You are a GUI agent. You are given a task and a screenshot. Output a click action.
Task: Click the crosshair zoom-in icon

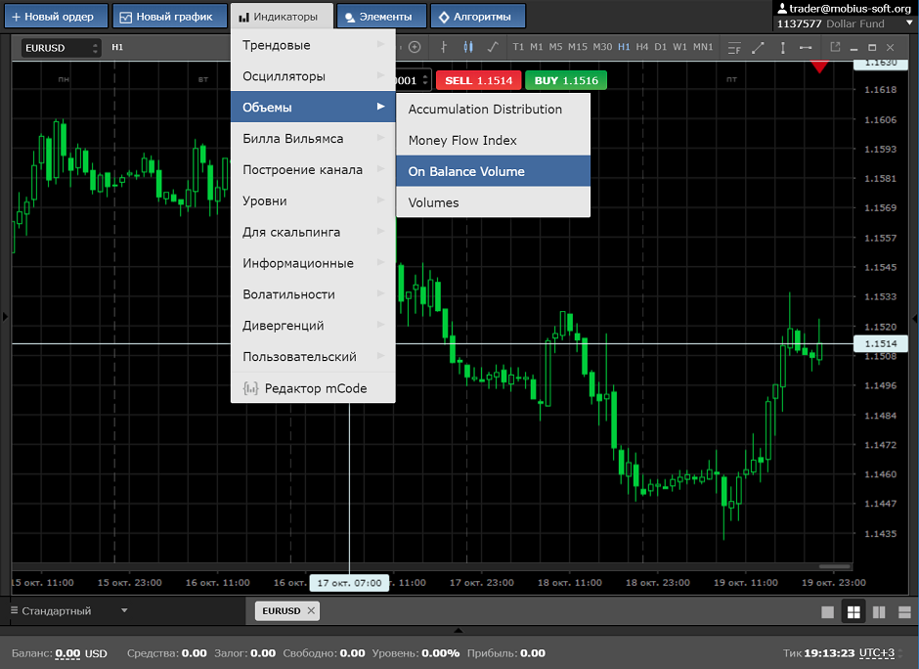[x=415, y=47]
